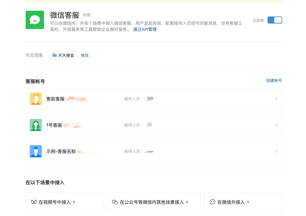
Task: Click the WeChat bubbles icon for 公众号 access
Action: [x=115, y=202]
